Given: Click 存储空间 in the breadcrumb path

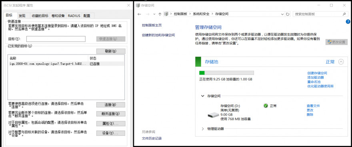Looking at the screenshot, I should pyautogui.click(x=222, y=14).
